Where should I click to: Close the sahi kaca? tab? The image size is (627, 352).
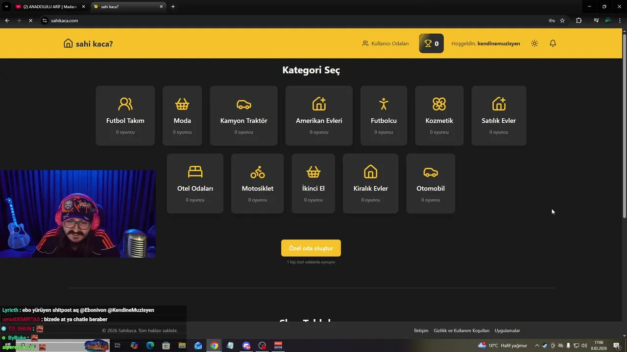161,7
